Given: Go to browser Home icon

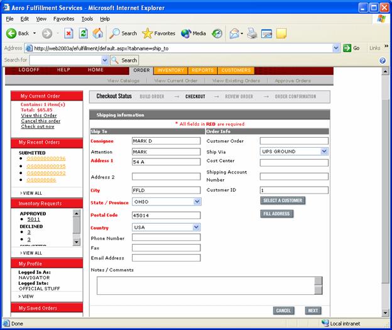Looking at the screenshot, I should 98,33.
